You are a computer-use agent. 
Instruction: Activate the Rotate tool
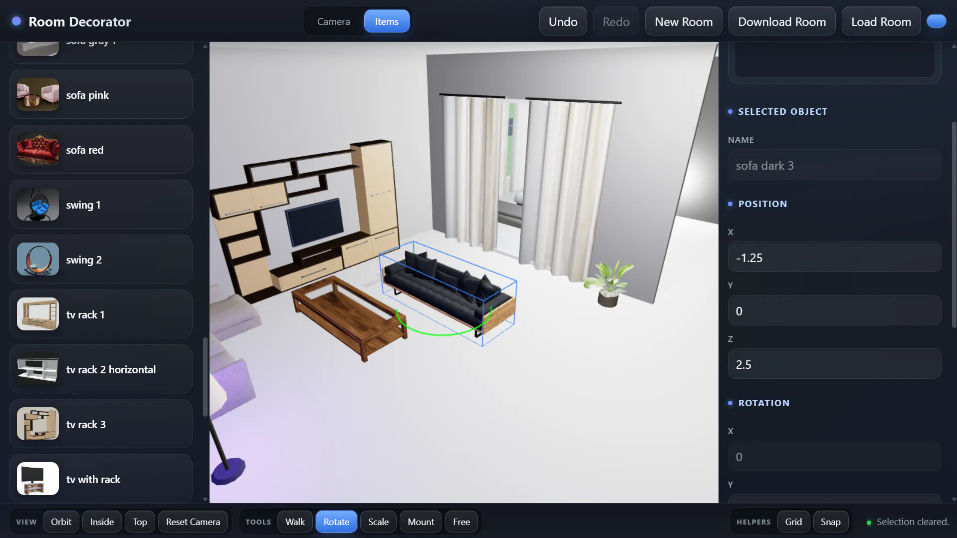(x=336, y=522)
